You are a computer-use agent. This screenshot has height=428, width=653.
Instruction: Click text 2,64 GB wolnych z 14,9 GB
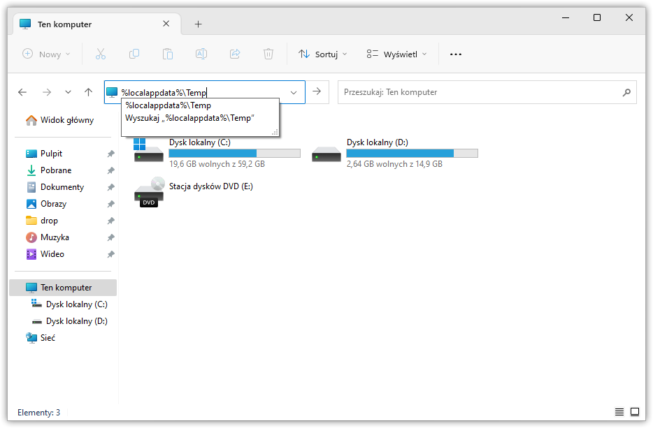(394, 164)
